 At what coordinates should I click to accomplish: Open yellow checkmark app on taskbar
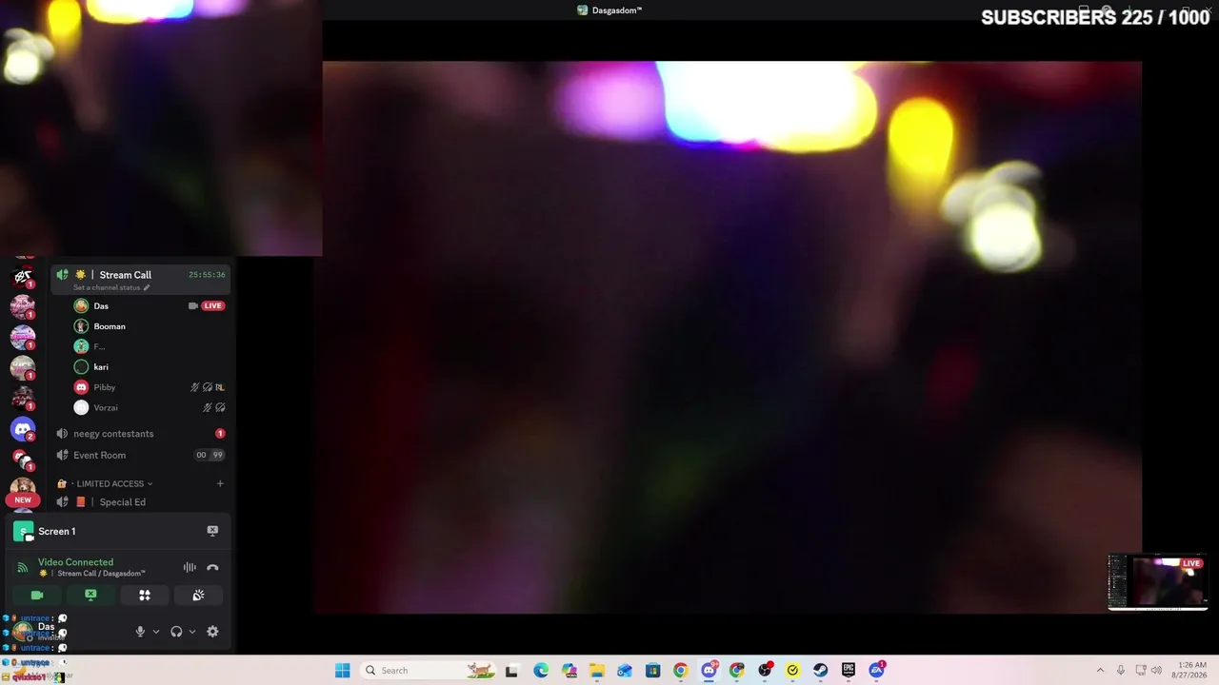click(792, 671)
